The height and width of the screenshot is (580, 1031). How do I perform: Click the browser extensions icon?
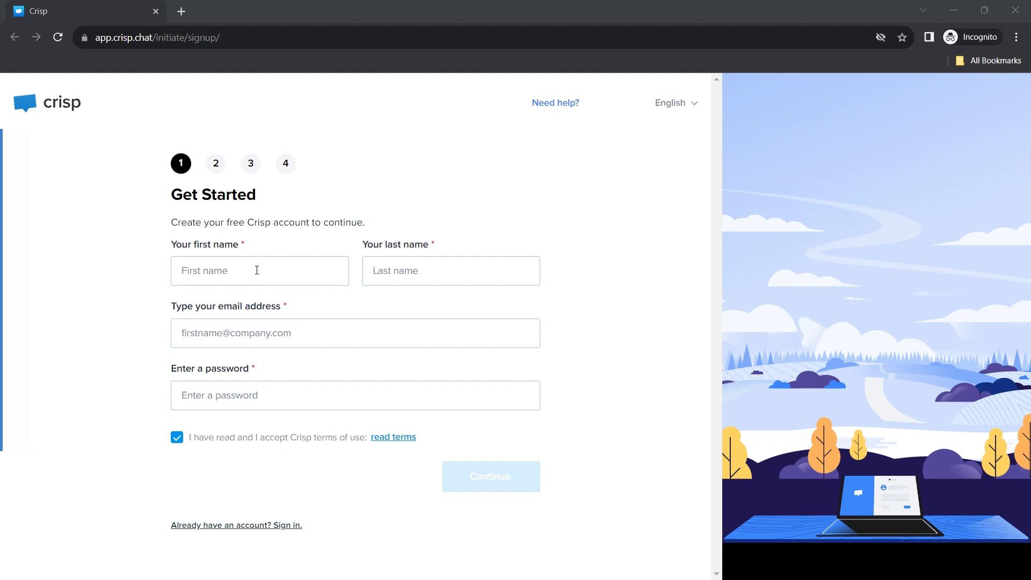click(929, 38)
